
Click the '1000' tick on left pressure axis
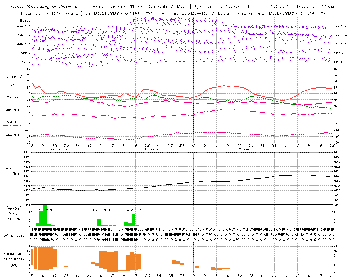click(x=27, y=191)
